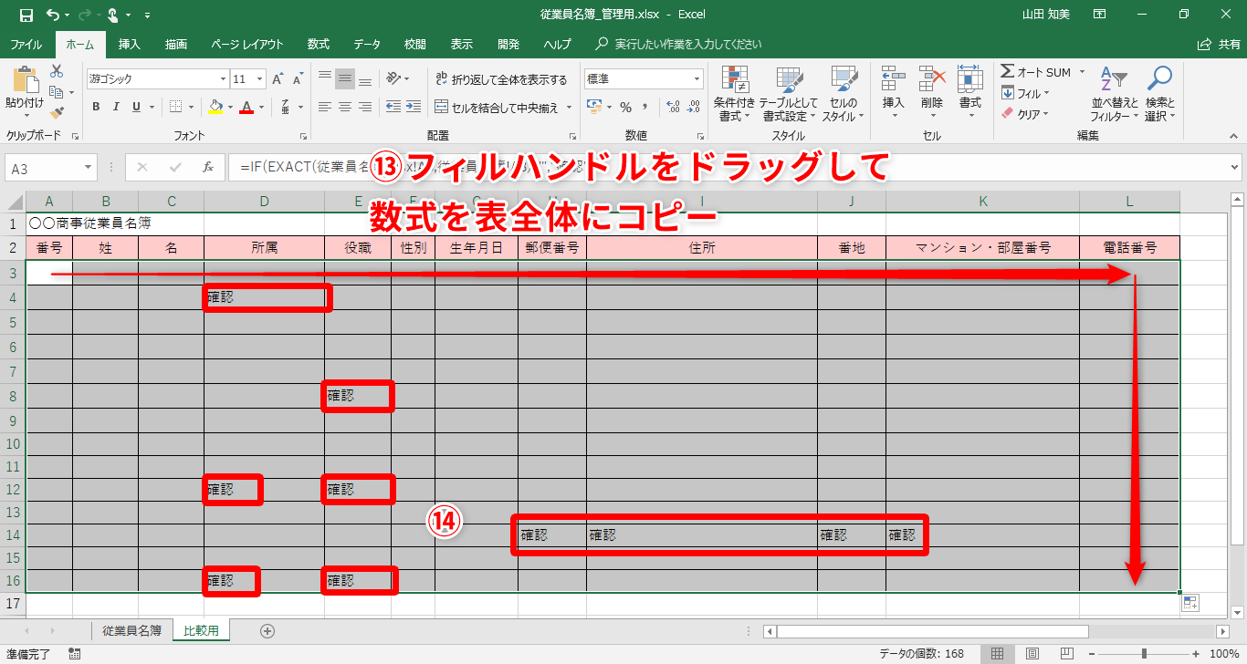Apply percent style to the cells
This screenshot has width=1247, height=664.
(625, 107)
